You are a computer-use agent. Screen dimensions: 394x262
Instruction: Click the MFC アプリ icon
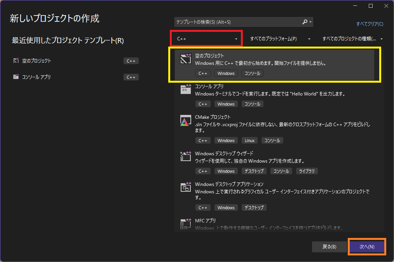pyautogui.click(x=186, y=223)
